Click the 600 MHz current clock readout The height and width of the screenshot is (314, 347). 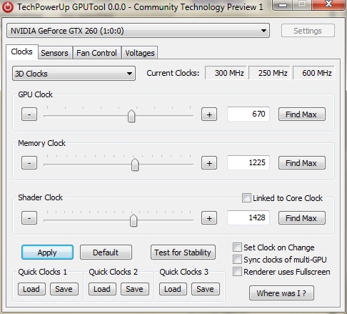313,73
